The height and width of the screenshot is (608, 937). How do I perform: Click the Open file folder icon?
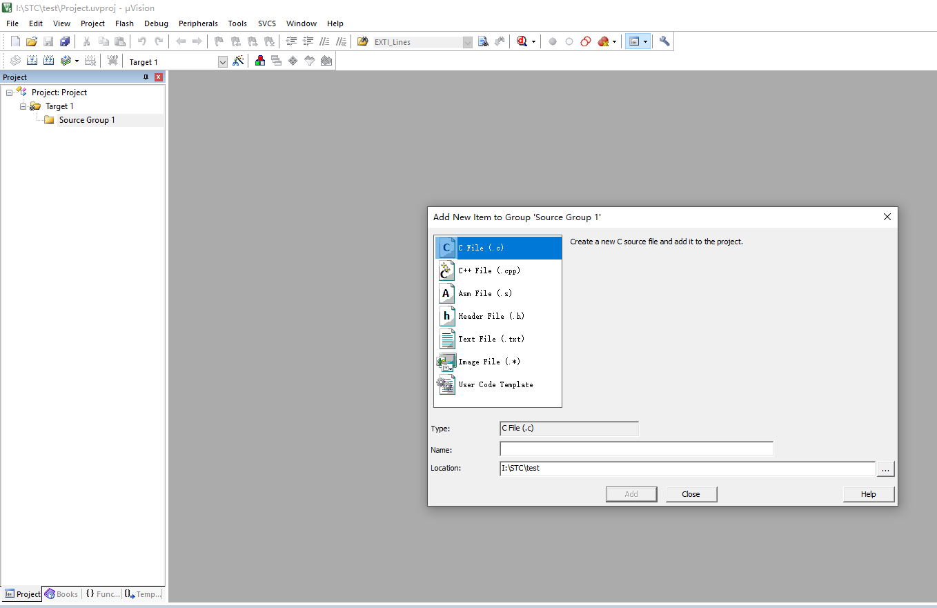pyautogui.click(x=32, y=41)
